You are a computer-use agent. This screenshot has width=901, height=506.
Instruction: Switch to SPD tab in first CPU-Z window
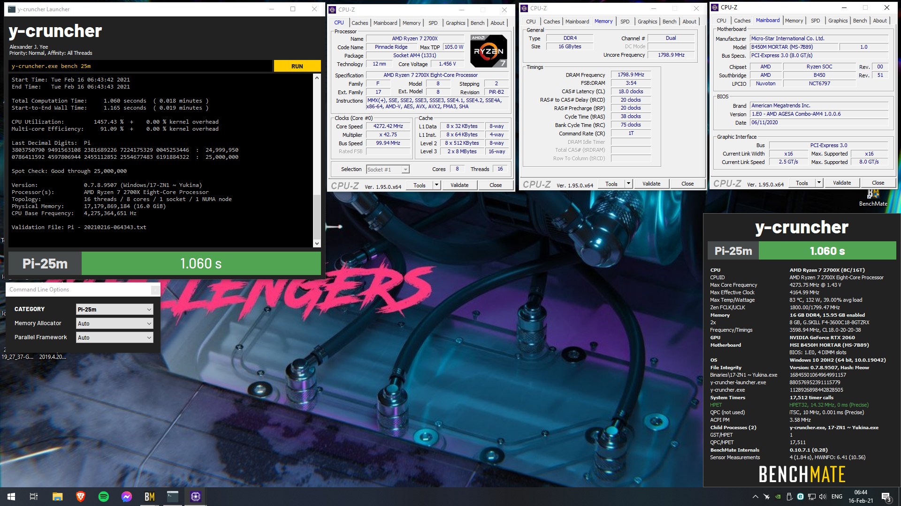[x=433, y=23]
